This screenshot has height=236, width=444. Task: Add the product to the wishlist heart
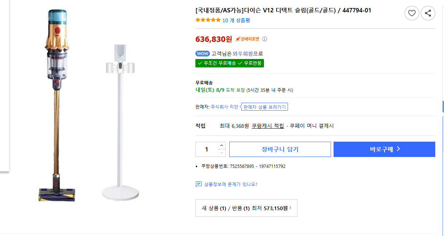click(x=412, y=13)
